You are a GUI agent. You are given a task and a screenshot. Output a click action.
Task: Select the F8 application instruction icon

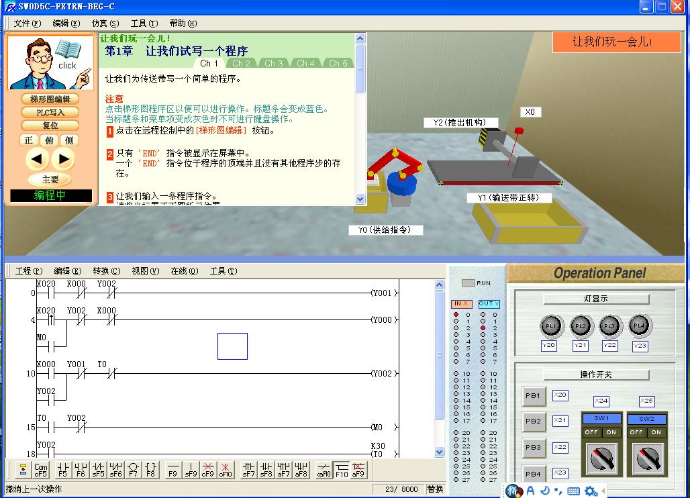(151, 469)
